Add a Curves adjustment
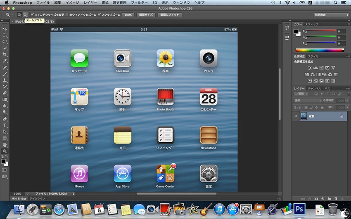 click(321, 68)
